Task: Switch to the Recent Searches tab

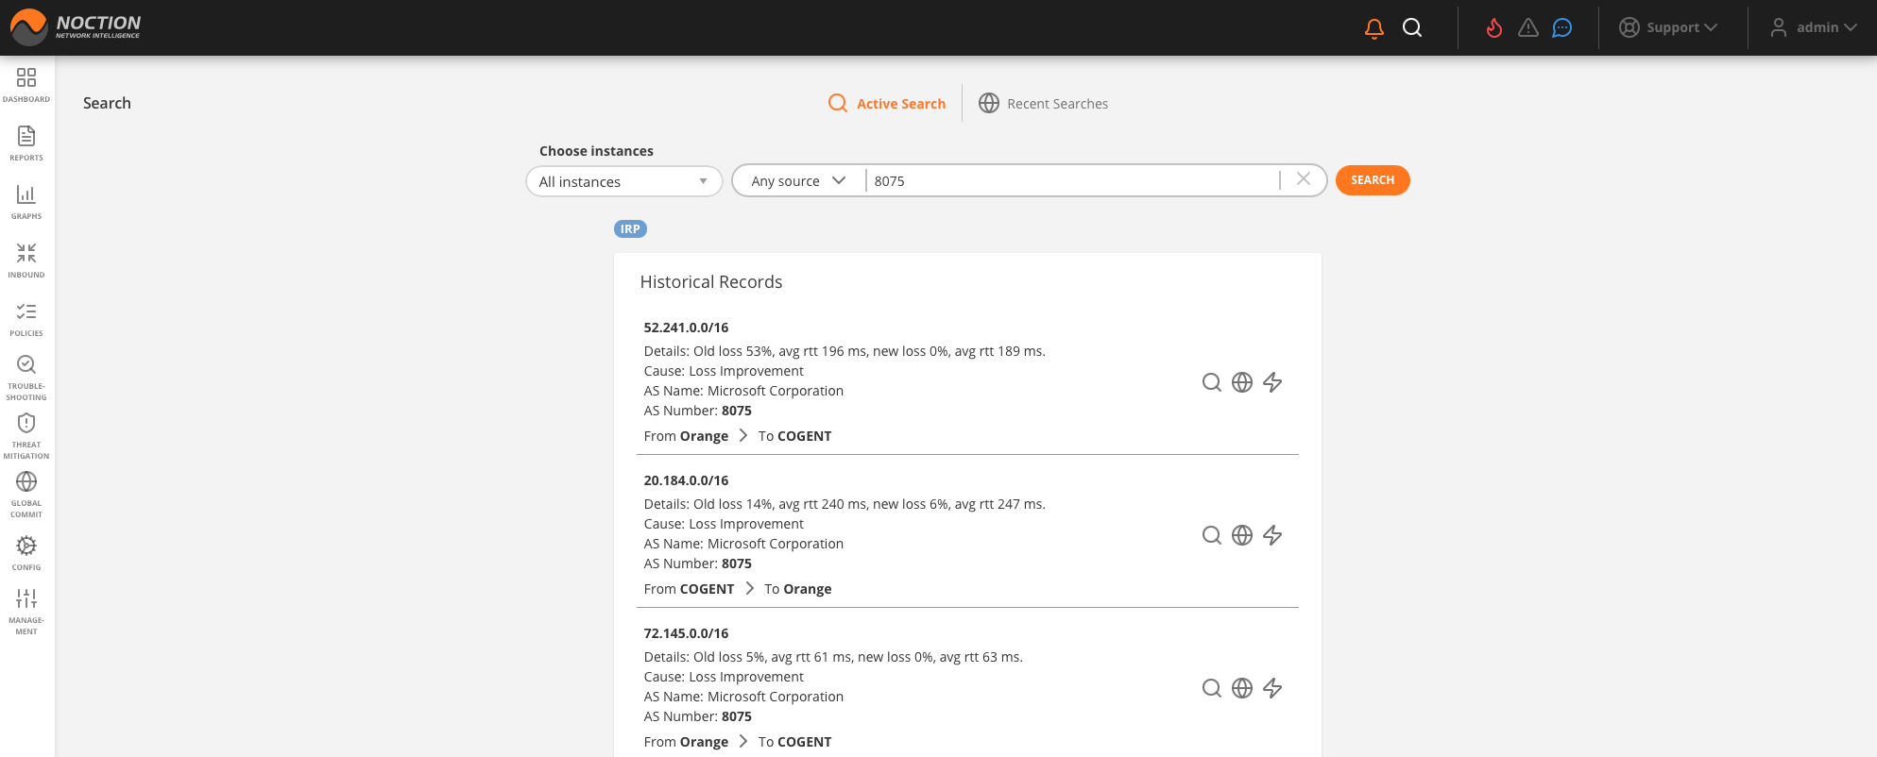Action: (1044, 104)
